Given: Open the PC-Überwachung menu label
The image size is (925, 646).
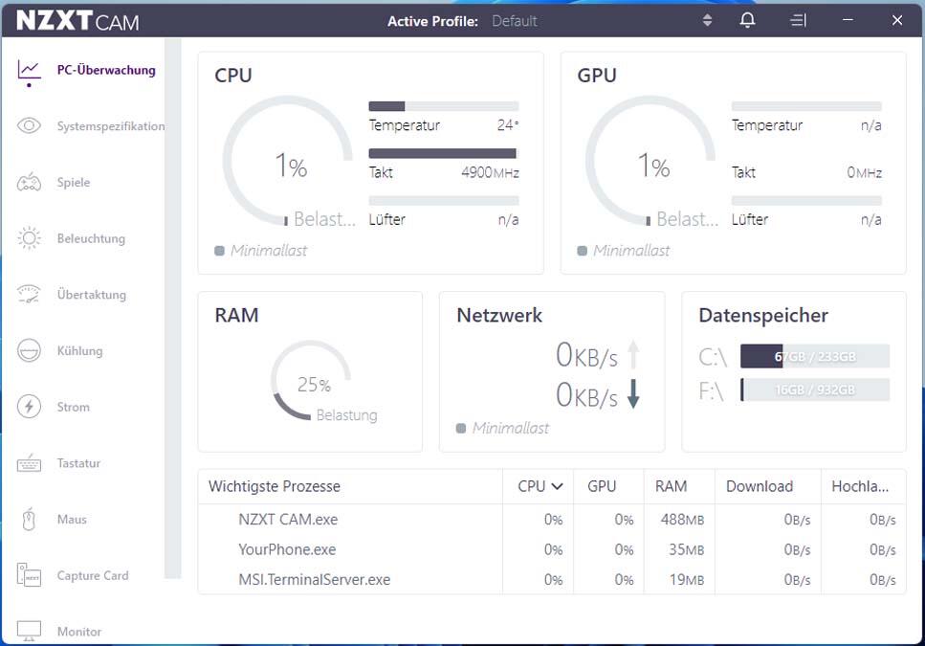Looking at the screenshot, I should pos(106,70).
